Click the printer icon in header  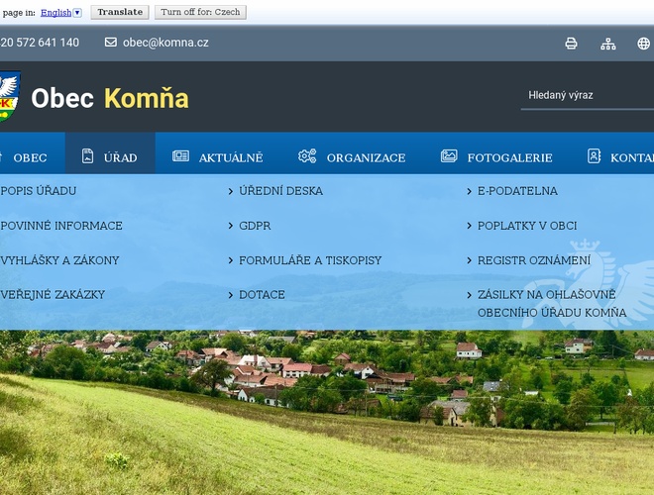pos(571,44)
